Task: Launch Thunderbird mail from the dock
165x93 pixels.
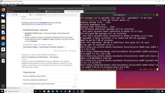Action: pyautogui.click(x=3, y=16)
